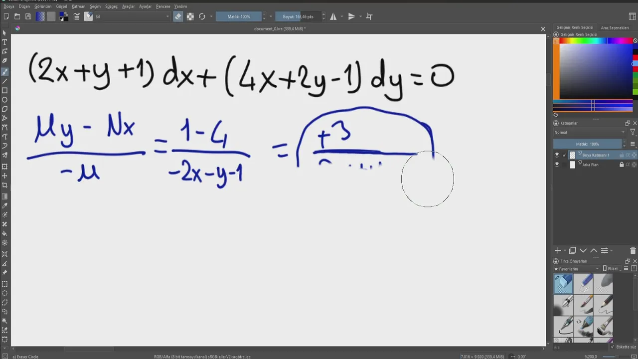Open the dropdown beside the Matlık slider
This screenshot has width=638, height=359.
coord(271,16)
